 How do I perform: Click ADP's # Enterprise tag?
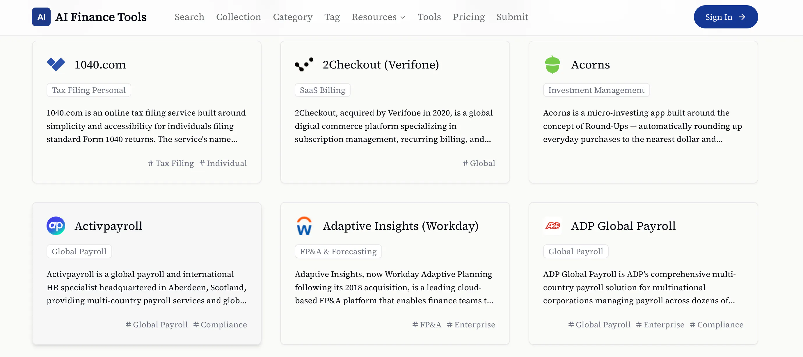[660, 325]
